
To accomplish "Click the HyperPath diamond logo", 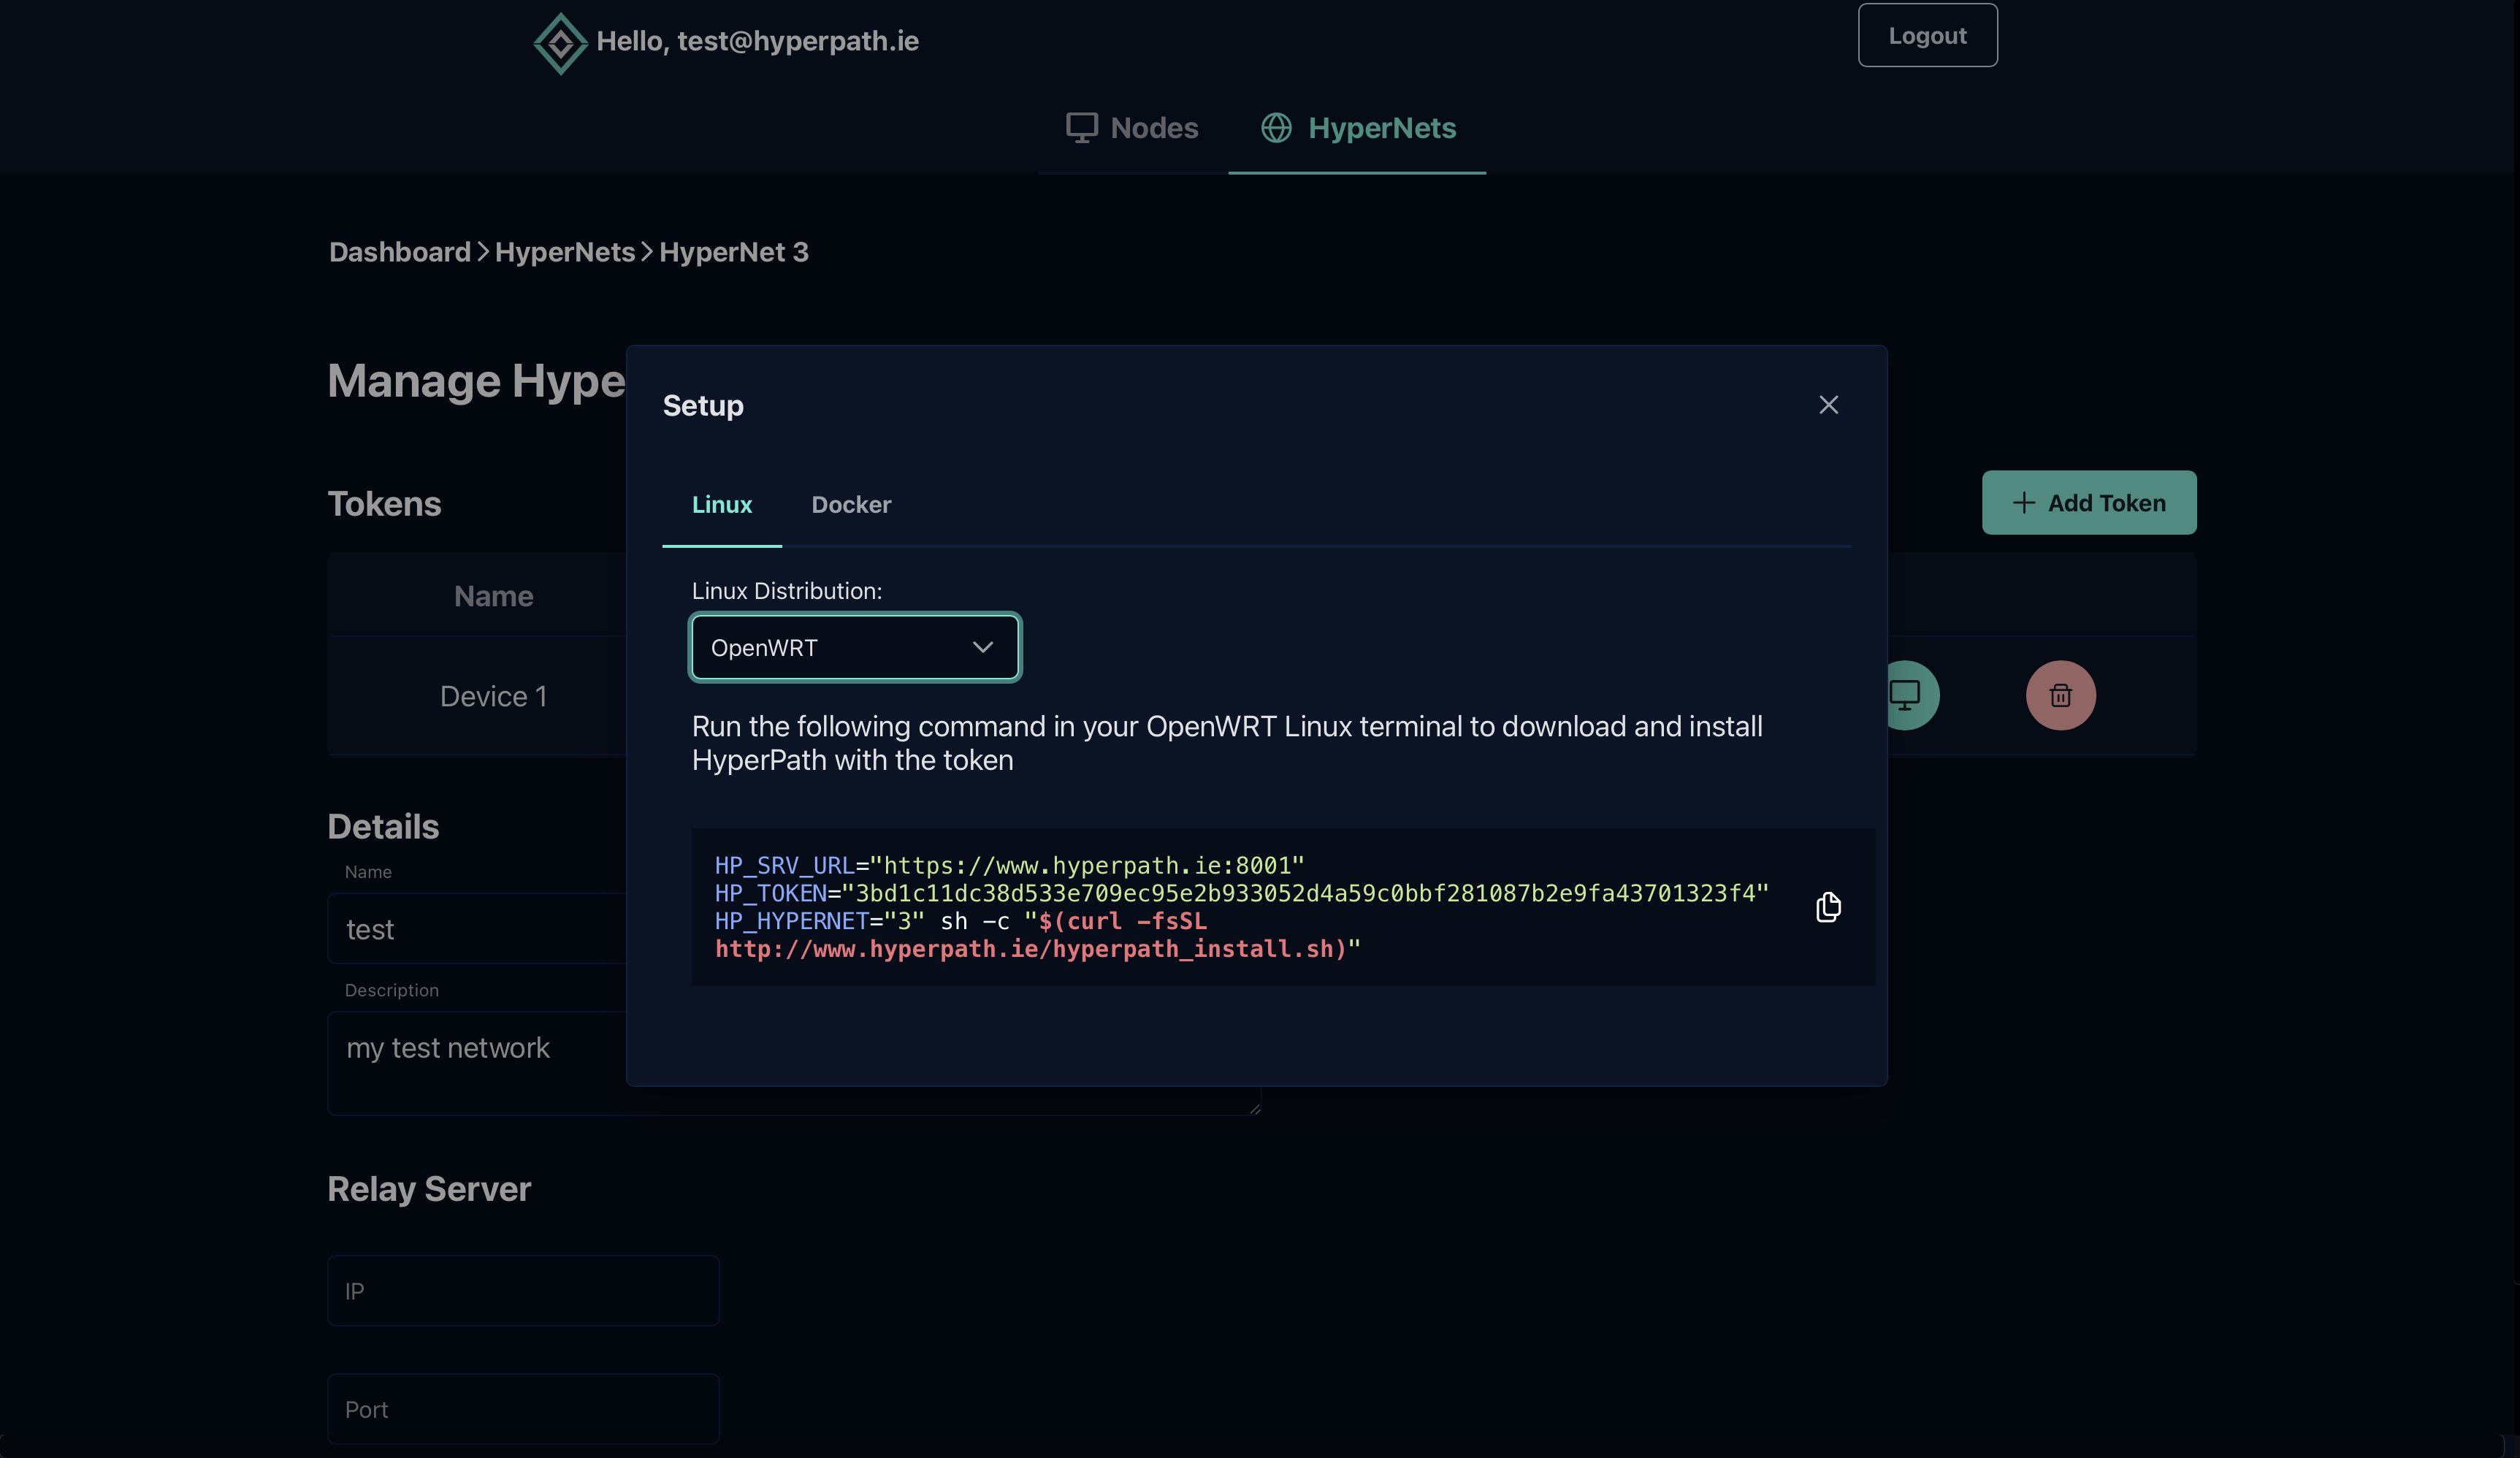I will pos(560,43).
